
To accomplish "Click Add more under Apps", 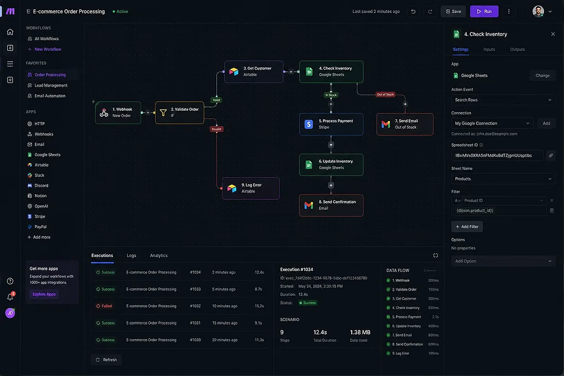I will click(x=39, y=237).
